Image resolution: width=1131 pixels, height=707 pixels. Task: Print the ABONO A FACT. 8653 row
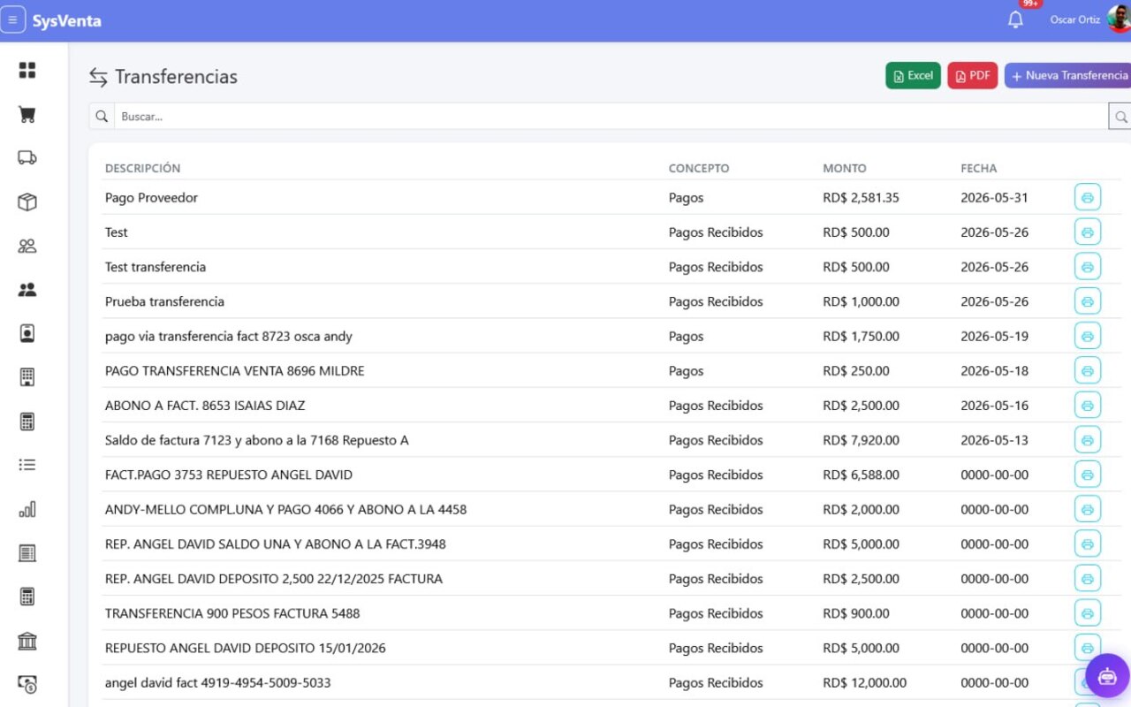pos(1088,406)
